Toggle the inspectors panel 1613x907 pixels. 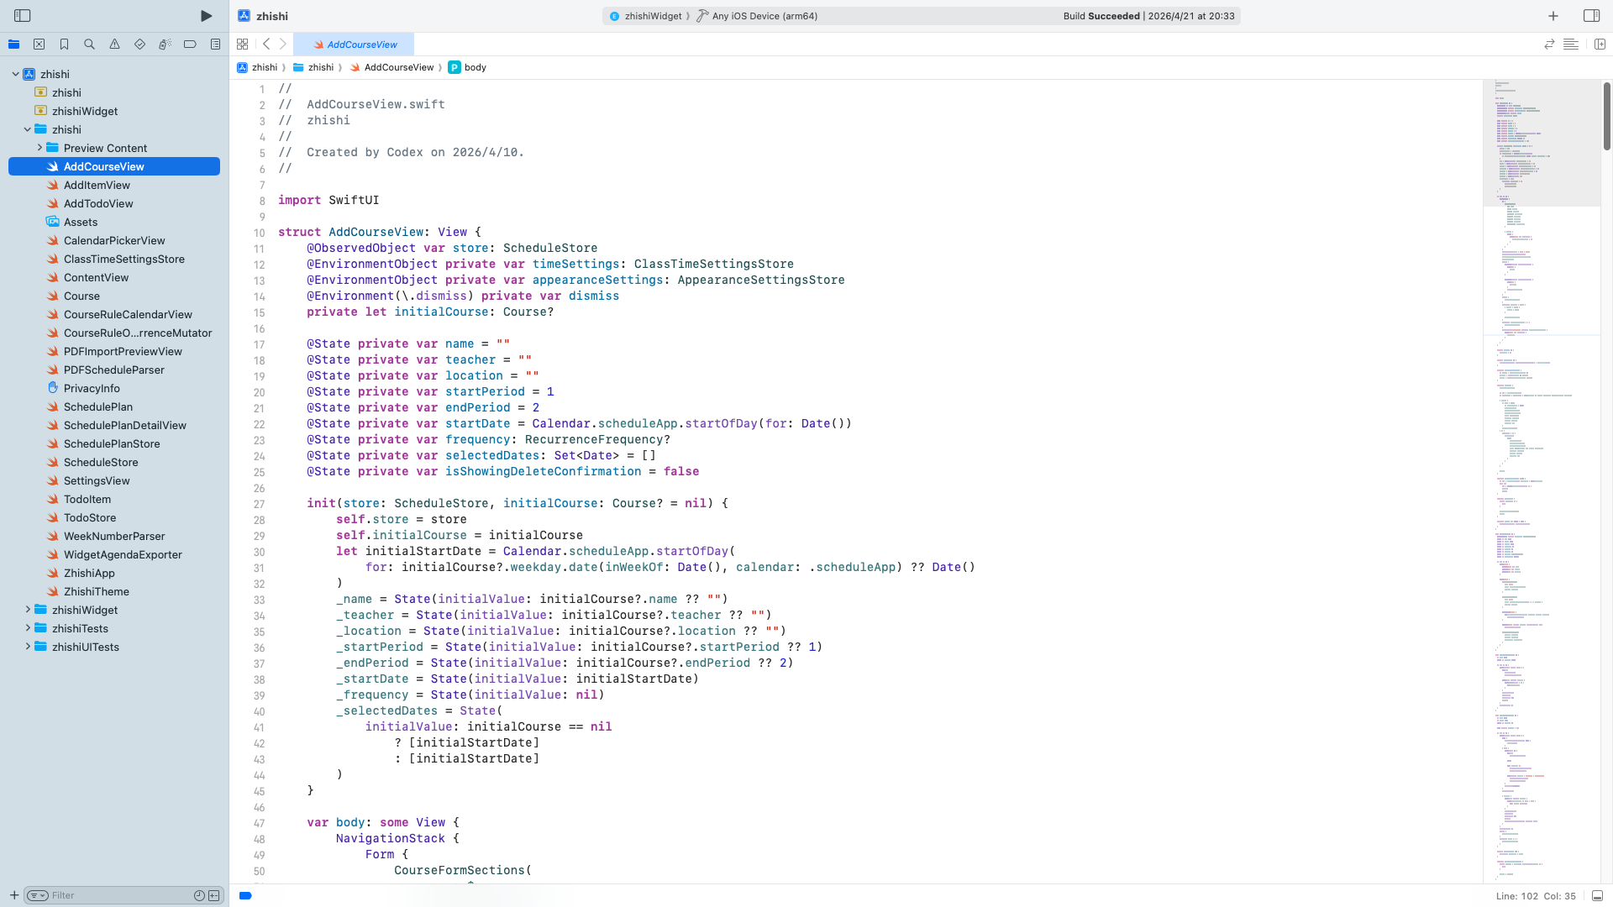point(1591,16)
